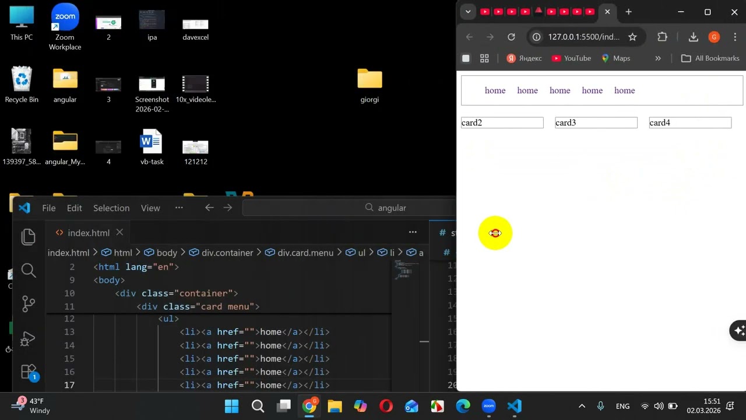View site information icon in address bar
Image resolution: width=746 pixels, height=420 pixels.
pos(537,37)
